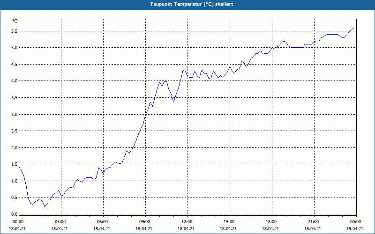The width and height of the screenshot is (375, 234).
Task: Click the 1,0 y-axis label
Action: [15, 181]
